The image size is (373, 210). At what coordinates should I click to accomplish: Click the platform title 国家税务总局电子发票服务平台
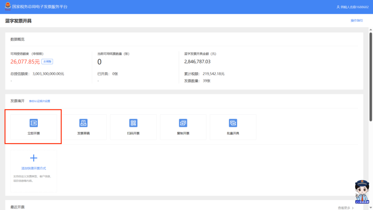coord(40,7)
